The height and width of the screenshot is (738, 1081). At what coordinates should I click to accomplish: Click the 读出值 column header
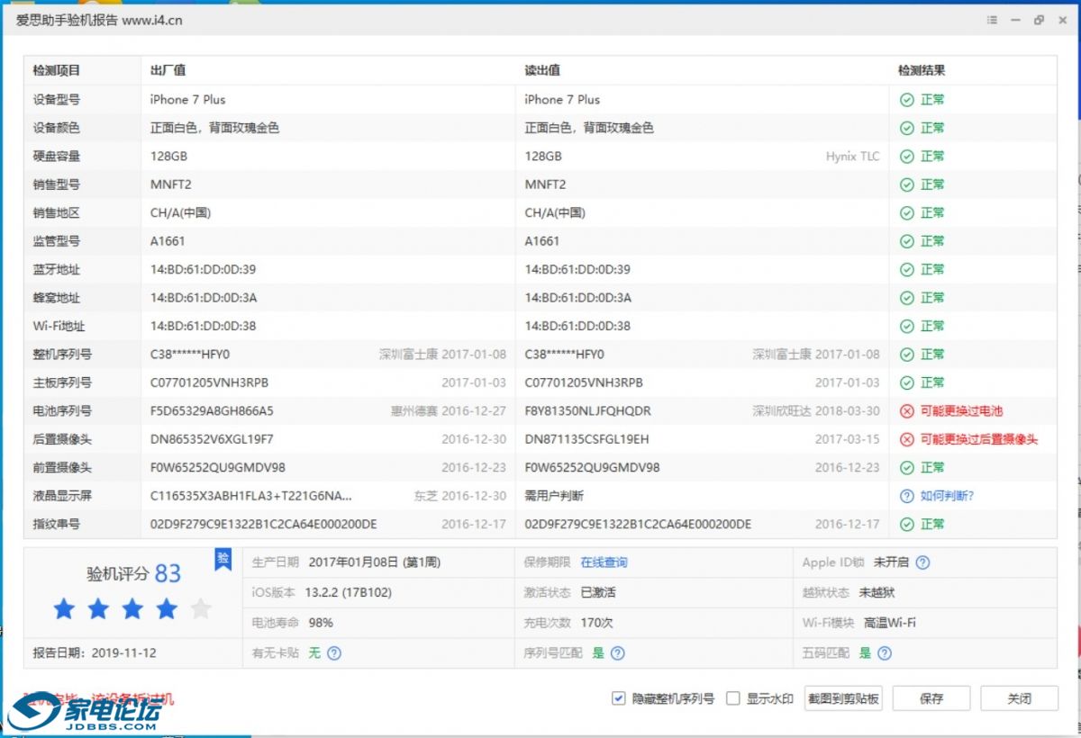pyautogui.click(x=542, y=70)
